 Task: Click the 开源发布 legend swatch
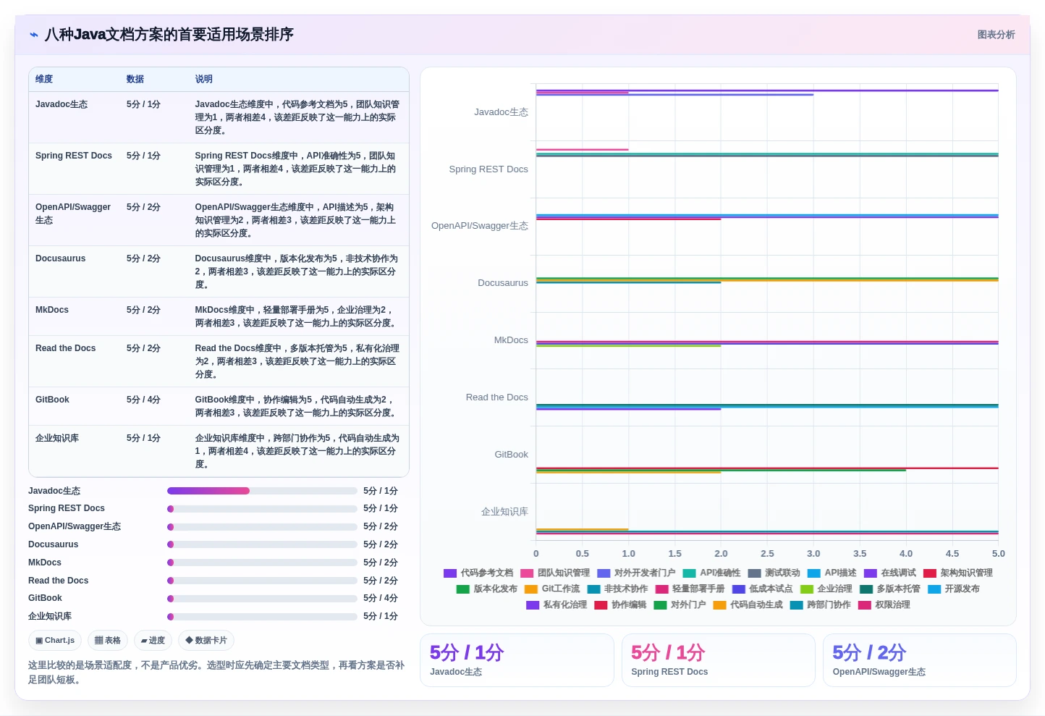click(x=934, y=589)
